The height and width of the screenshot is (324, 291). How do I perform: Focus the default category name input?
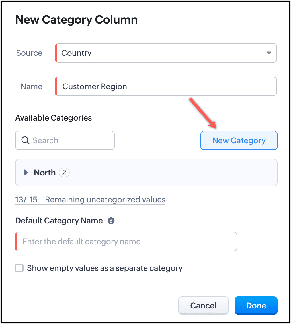tap(126, 242)
